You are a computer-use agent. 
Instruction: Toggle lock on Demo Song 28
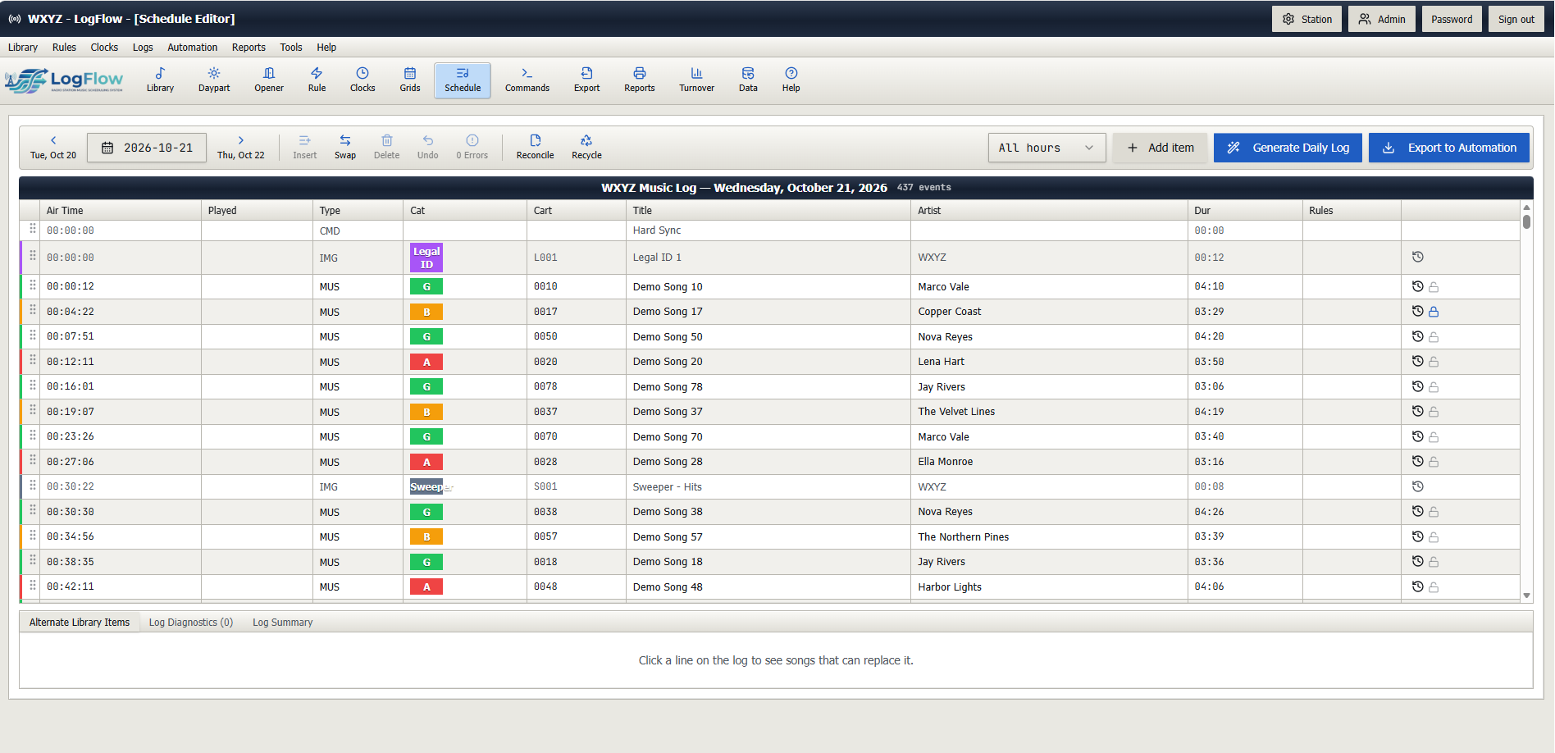[1434, 462]
